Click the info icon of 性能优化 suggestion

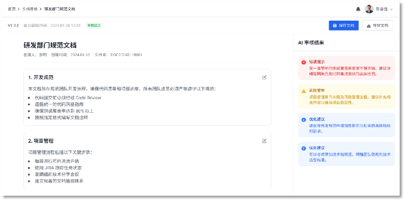point(304,120)
